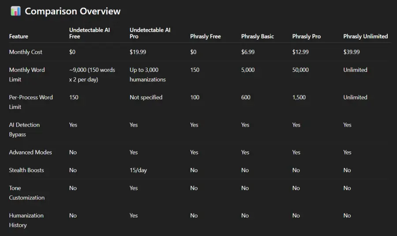Viewport: 397px width, 236px height.
Task: Click the AI Detection Bypass row label
Action: click(24, 130)
